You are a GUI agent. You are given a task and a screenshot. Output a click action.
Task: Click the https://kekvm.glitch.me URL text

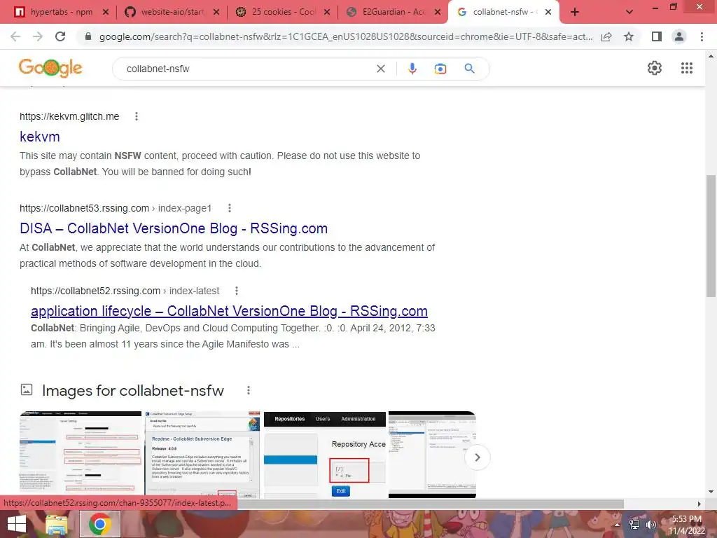(69, 116)
